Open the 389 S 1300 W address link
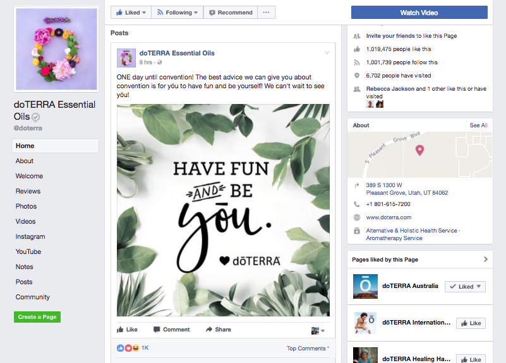The image size is (506, 363). [x=407, y=189]
